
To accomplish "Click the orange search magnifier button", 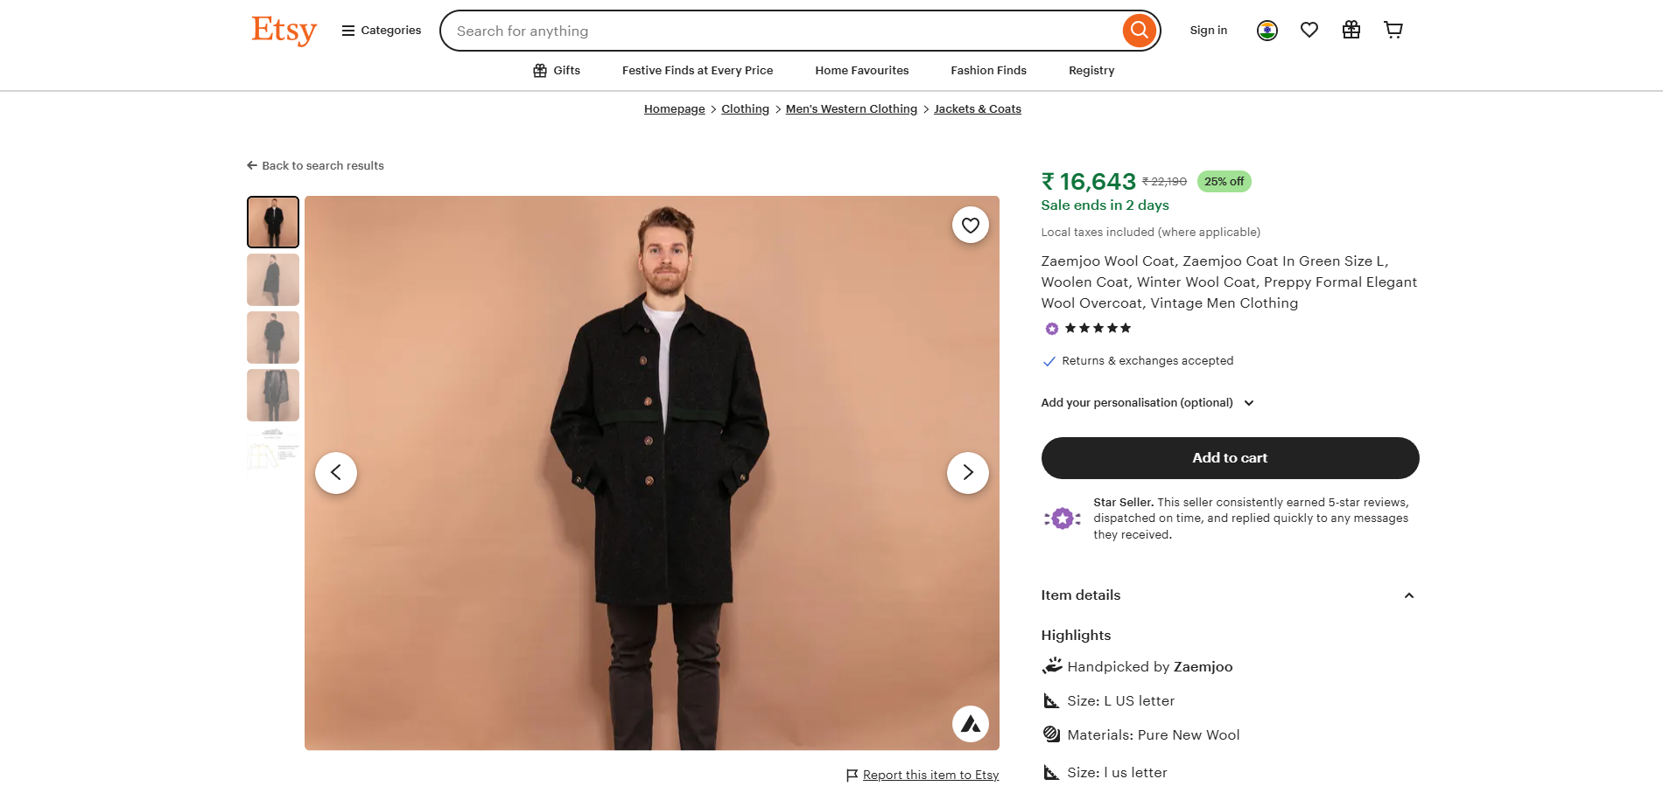I will (1139, 31).
